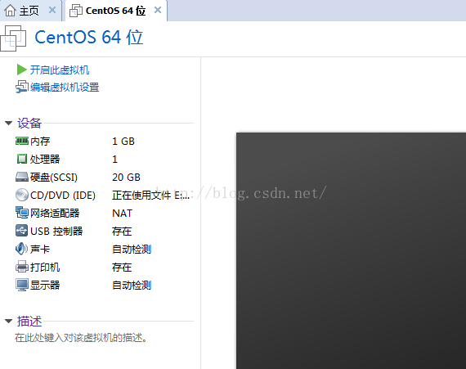Screen dimensions: 466x369
Task: Start VM via 开启此虚拟机 link
Action: click(x=60, y=70)
